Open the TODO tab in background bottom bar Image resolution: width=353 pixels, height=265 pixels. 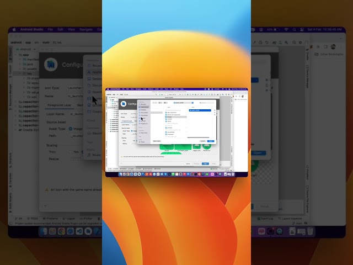33,219
